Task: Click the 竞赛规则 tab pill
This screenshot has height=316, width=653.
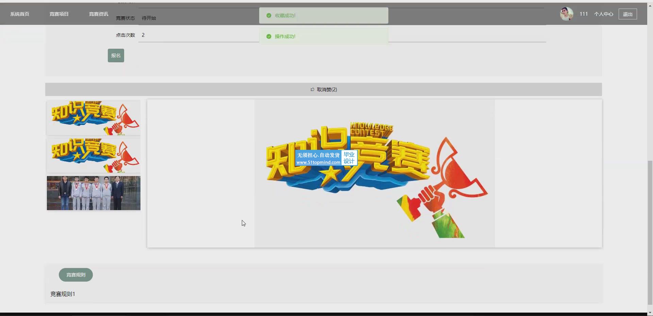Action: 76,275
